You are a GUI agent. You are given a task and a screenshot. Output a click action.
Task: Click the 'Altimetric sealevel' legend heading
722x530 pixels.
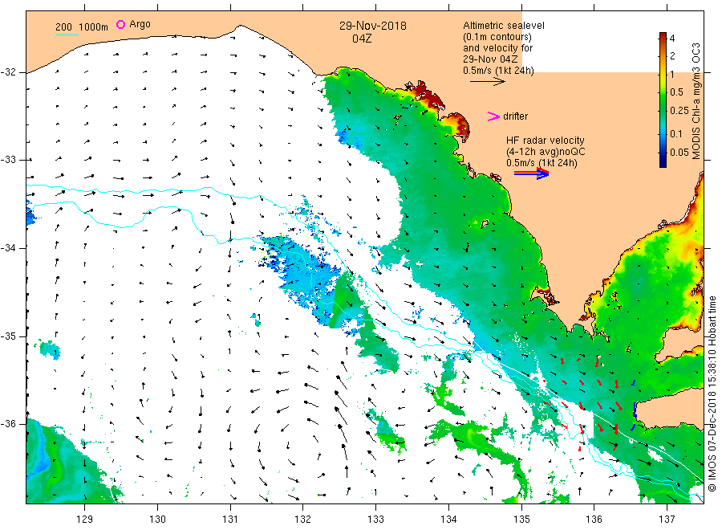coord(504,26)
